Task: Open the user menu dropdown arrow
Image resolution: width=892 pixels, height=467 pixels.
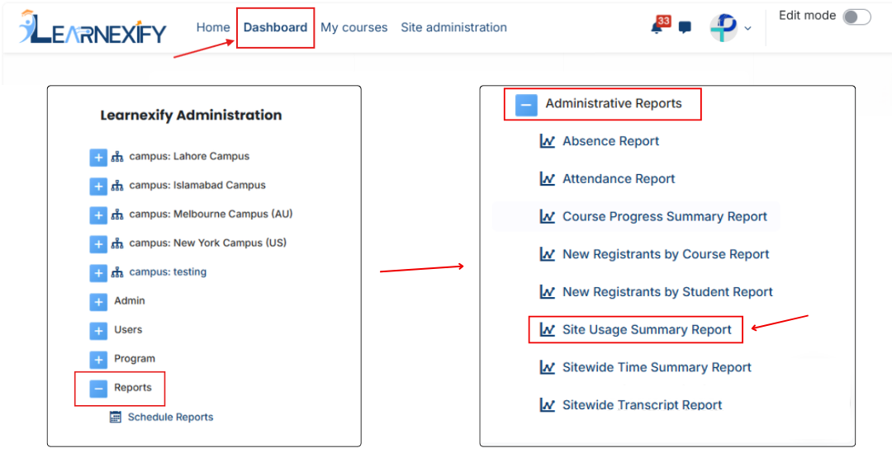Action: (748, 28)
